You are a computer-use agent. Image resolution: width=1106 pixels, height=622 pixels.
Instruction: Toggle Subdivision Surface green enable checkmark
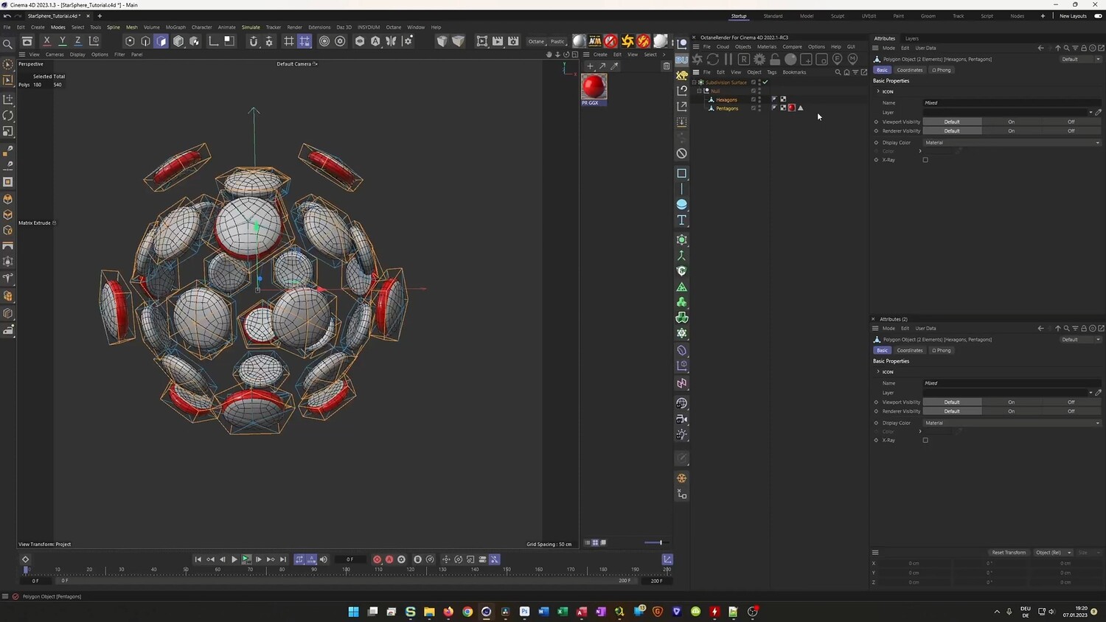(x=765, y=82)
